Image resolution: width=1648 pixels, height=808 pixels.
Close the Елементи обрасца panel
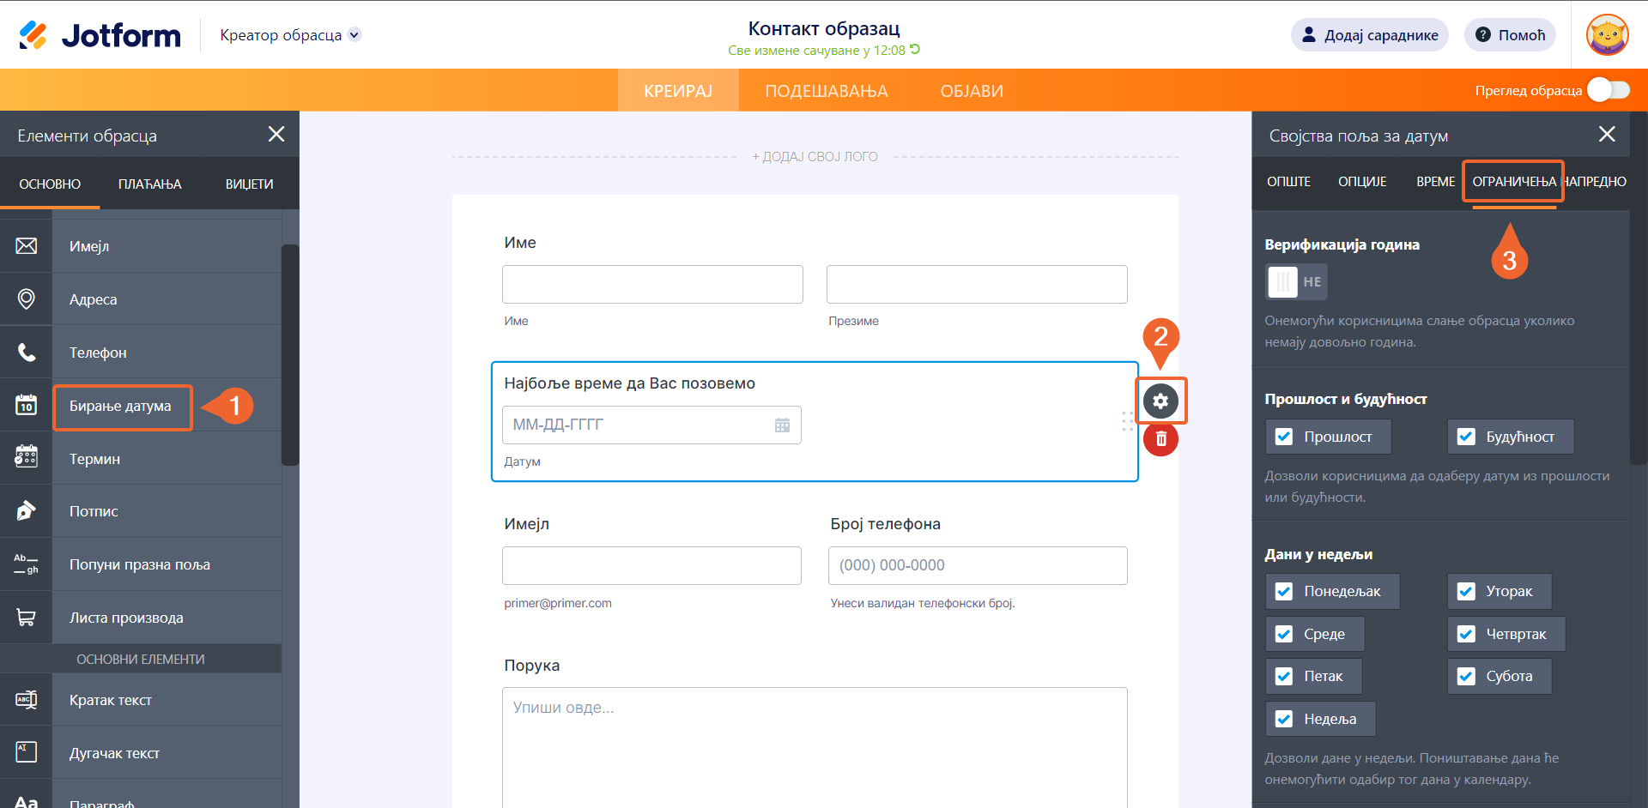point(276,135)
